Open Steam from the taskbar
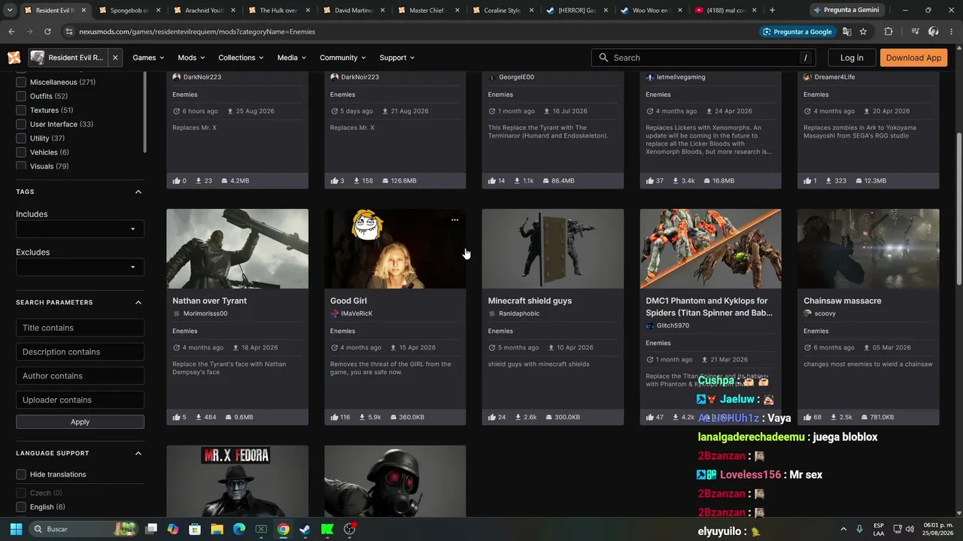Image resolution: width=963 pixels, height=541 pixels. pos(305,529)
